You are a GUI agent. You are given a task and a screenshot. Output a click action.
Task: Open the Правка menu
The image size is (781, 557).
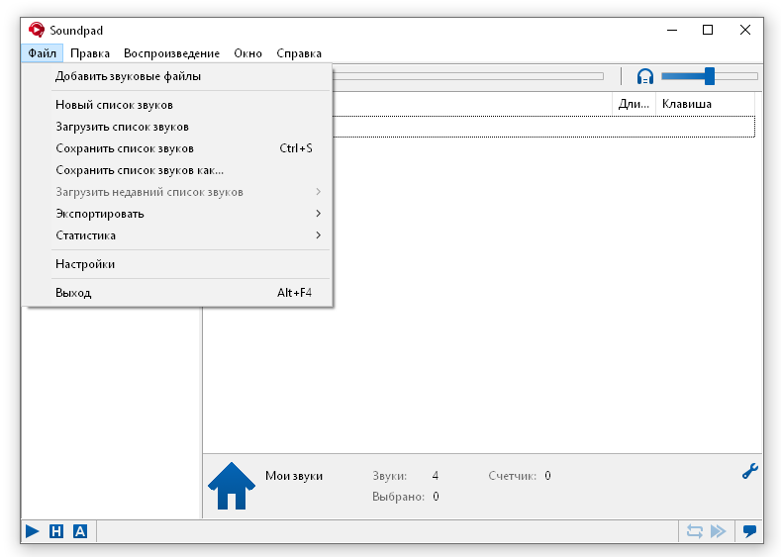(90, 53)
